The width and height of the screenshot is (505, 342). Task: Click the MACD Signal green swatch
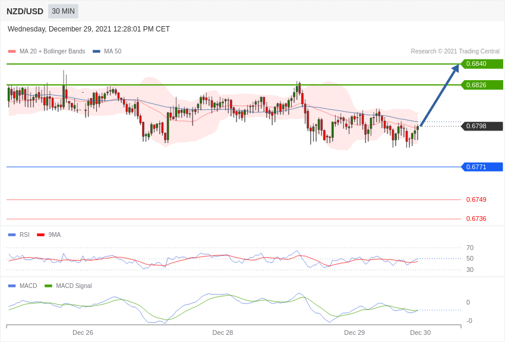(48, 286)
